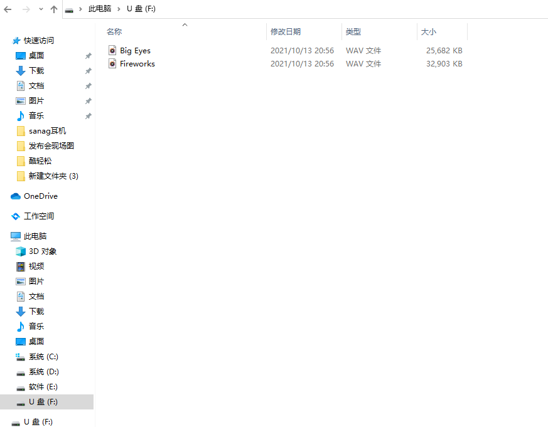Click the forward navigation arrow
Screen dimensions: 548x427
coord(26,9)
